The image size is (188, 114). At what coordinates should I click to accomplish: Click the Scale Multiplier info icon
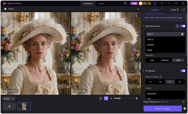pyautogui.click(x=161, y=77)
